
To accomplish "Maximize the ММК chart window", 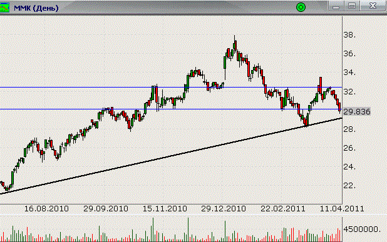I will 352,6.
